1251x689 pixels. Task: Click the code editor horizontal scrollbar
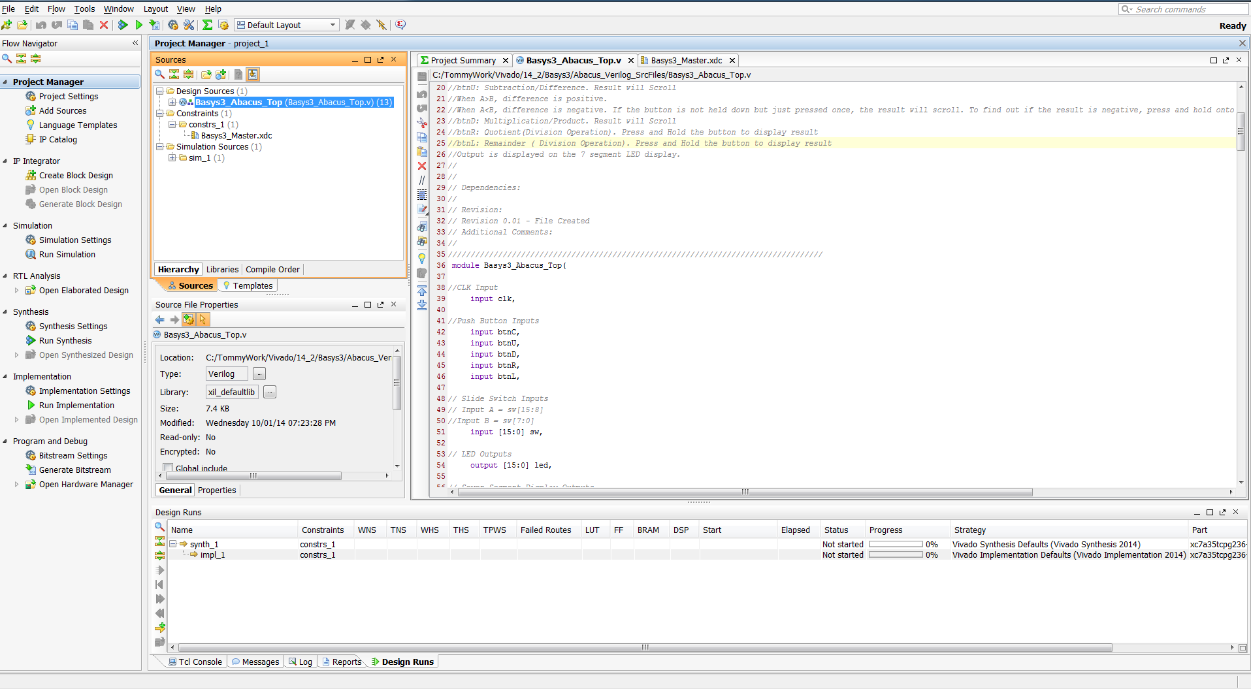(745, 492)
